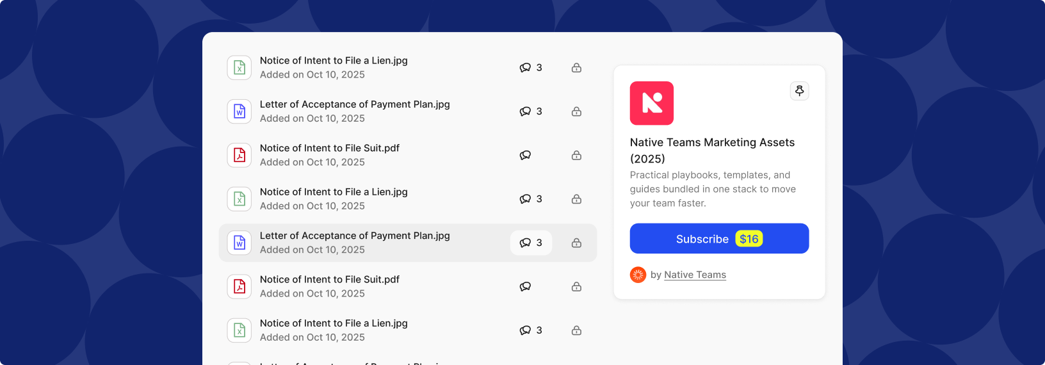The image size is (1045, 365).
Task: Click the orange author avatar beside Native Teams
Action: pyautogui.click(x=638, y=275)
